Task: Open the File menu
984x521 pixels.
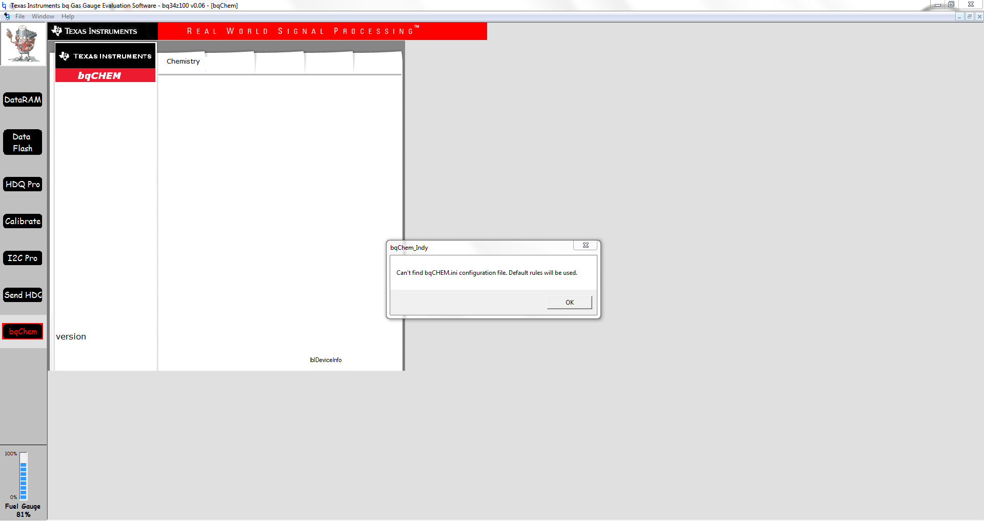Action: 20,16
